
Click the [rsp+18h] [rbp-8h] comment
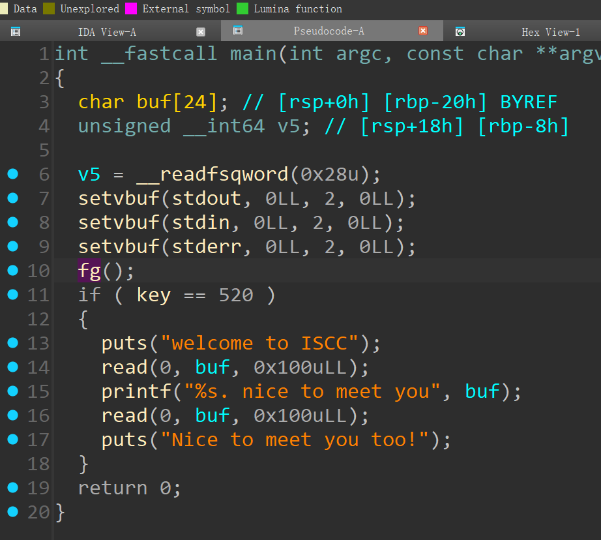(x=465, y=127)
